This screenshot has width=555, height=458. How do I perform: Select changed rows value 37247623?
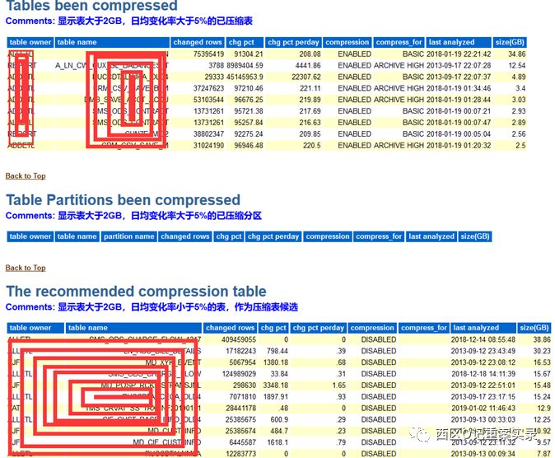point(208,88)
